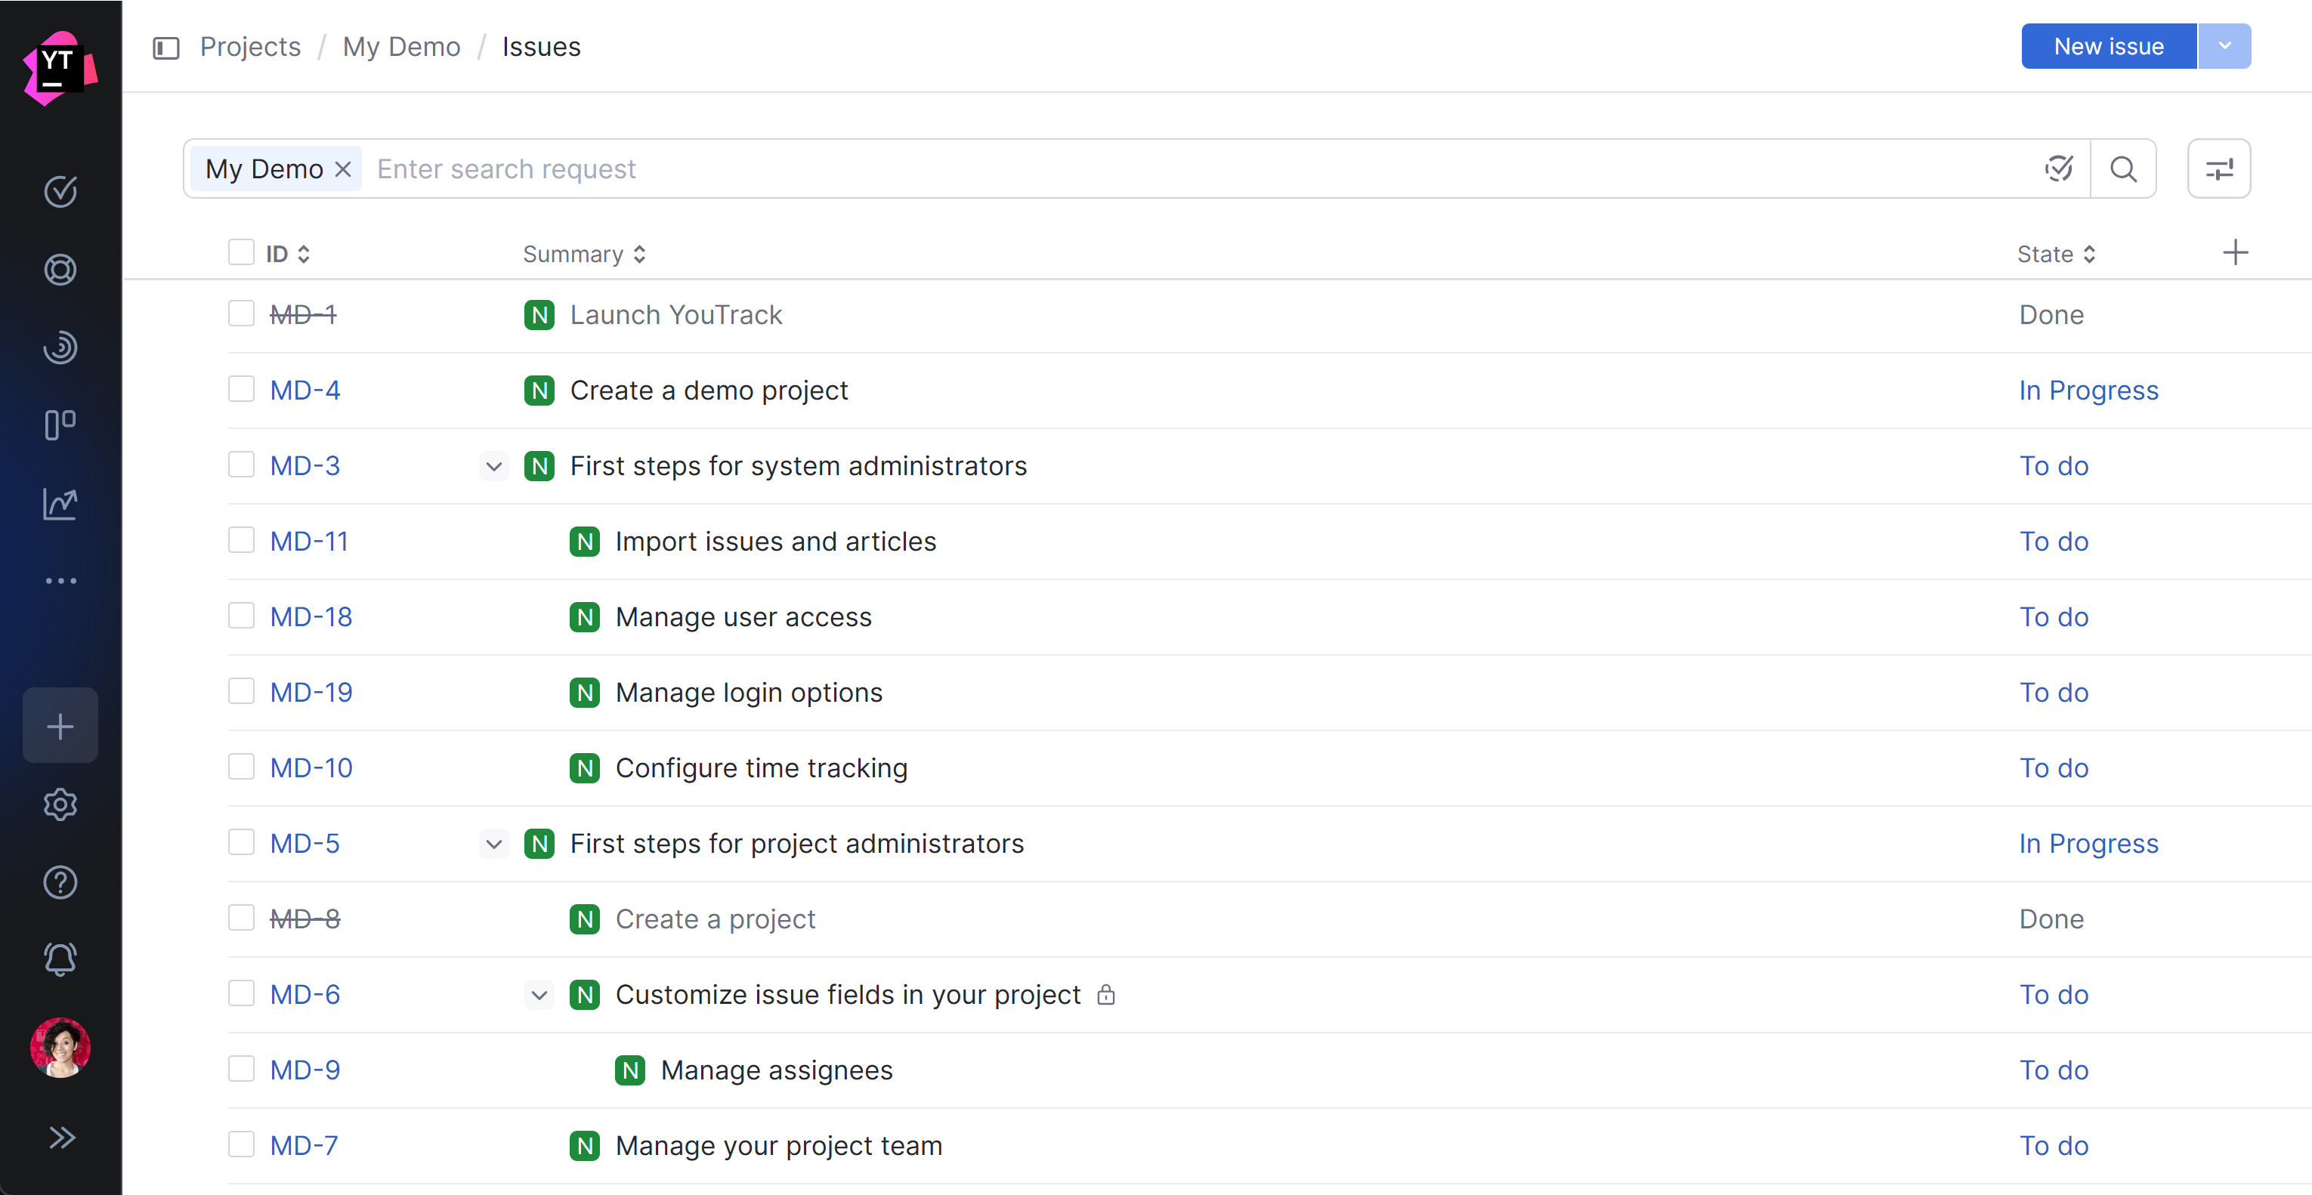2312x1195 pixels.
Task: Click the help question mark icon
Action: point(60,883)
